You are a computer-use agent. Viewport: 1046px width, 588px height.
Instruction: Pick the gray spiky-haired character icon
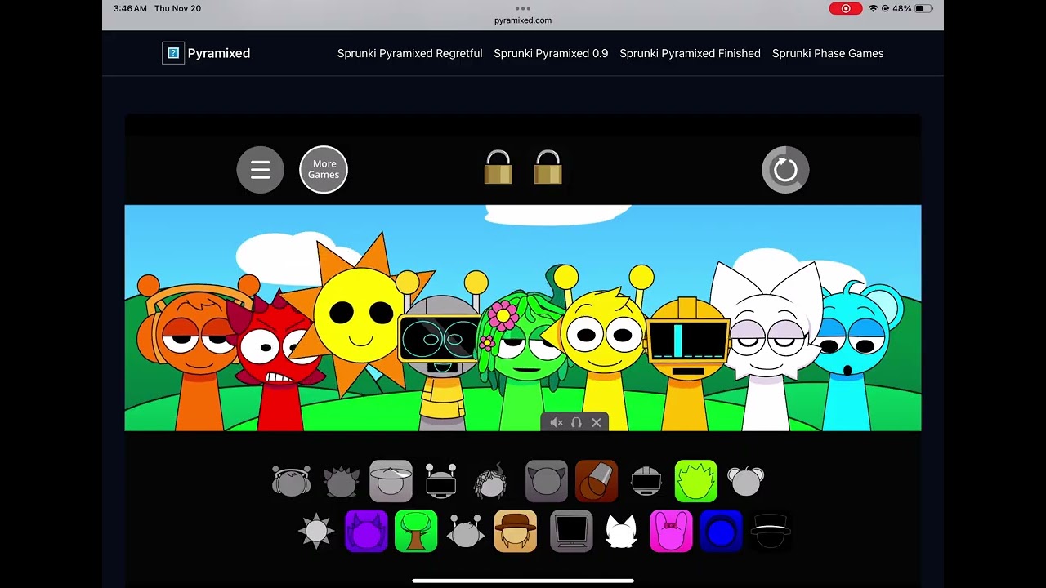click(x=342, y=481)
